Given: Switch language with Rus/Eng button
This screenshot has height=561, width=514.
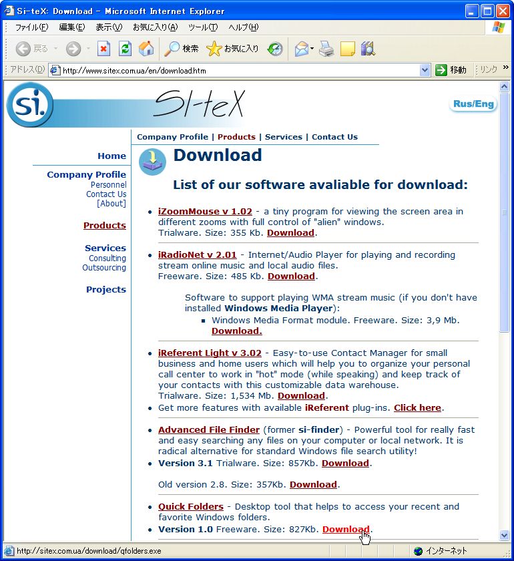Looking at the screenshot, I should click(x=473, y=104).
